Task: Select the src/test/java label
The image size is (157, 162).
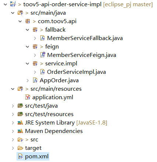Action: point(41,106)
